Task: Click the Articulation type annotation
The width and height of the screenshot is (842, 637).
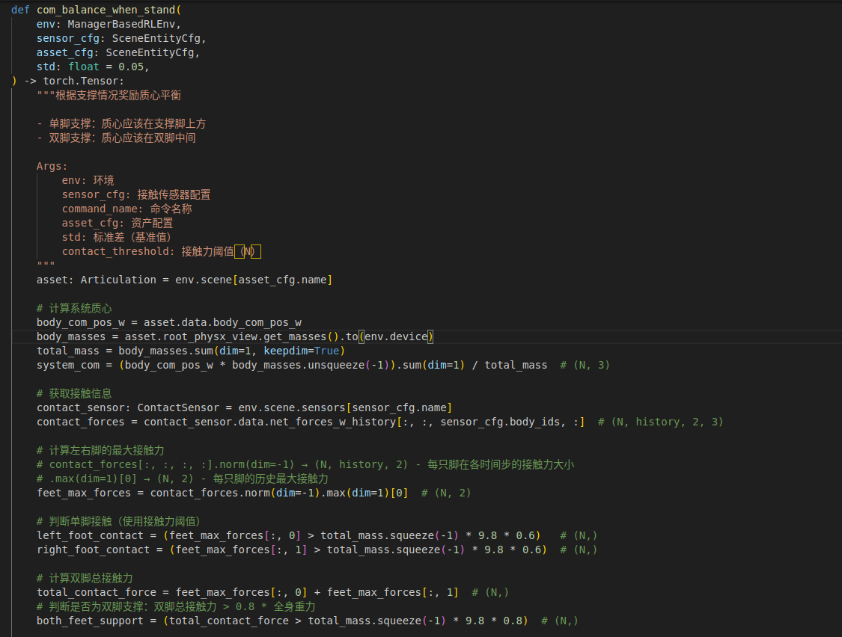Action: (115, 280)
